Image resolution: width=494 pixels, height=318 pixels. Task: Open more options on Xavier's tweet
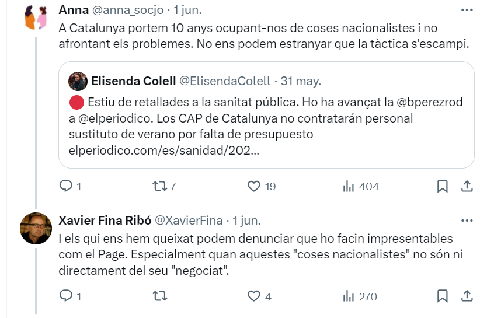[467, 221]
